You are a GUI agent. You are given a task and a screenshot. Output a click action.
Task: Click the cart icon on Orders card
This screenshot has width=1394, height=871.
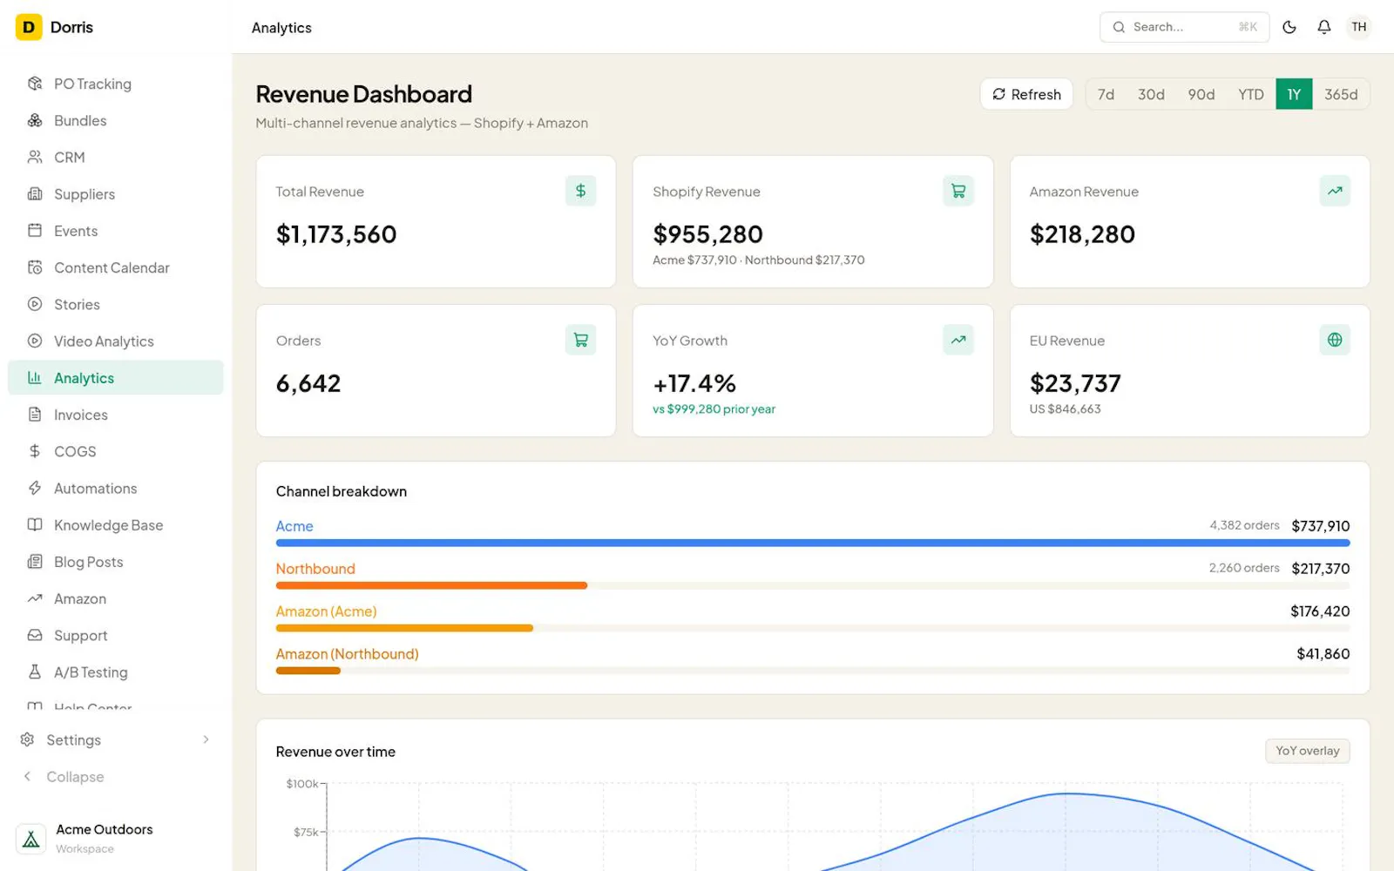(580, 340)
